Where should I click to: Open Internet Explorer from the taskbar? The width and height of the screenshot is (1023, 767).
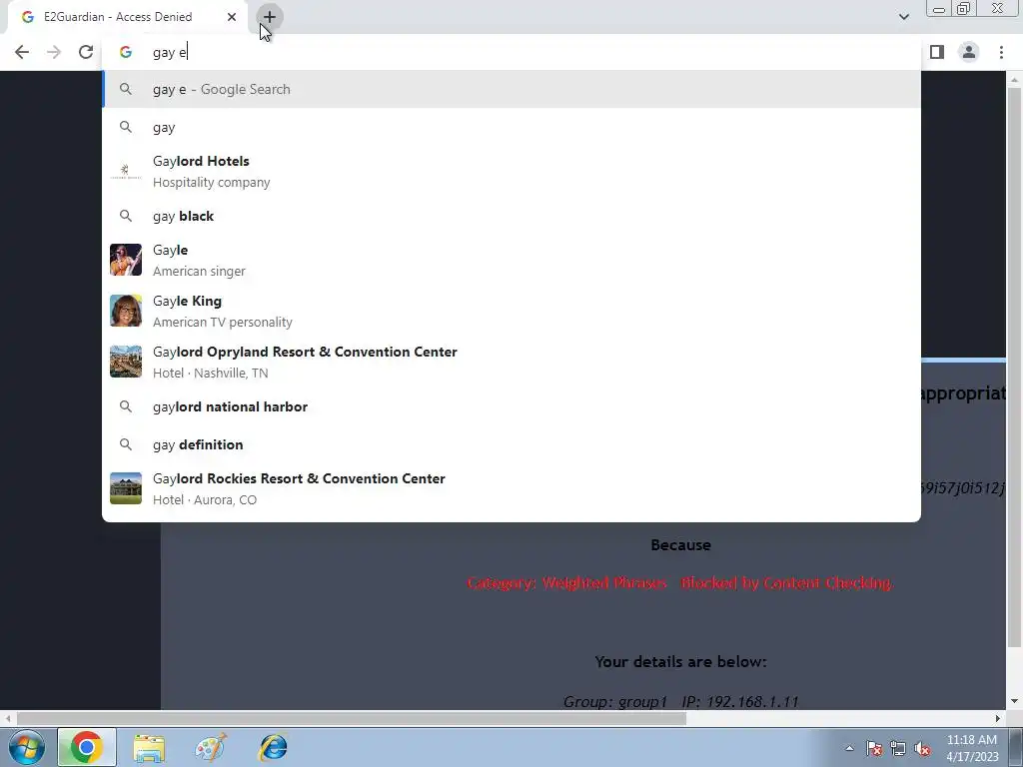point(273,747)
